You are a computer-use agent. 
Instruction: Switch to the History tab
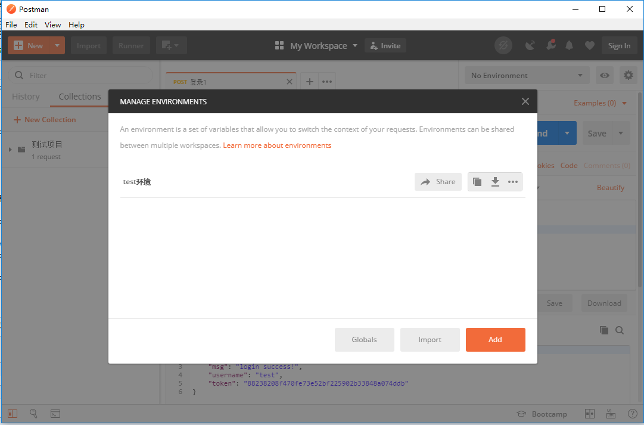pos(26,97)
